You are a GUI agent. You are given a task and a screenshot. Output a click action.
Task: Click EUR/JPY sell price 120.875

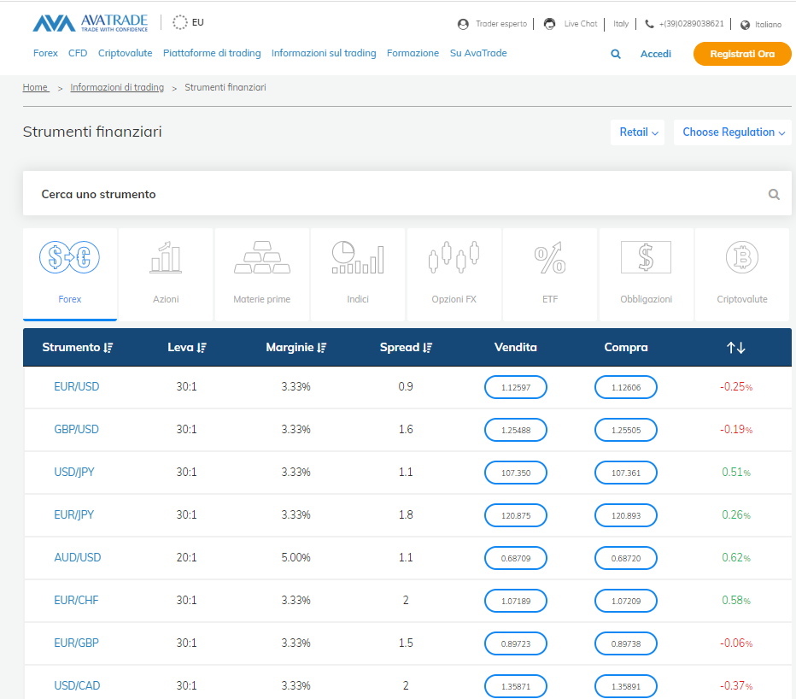point(516,515)
